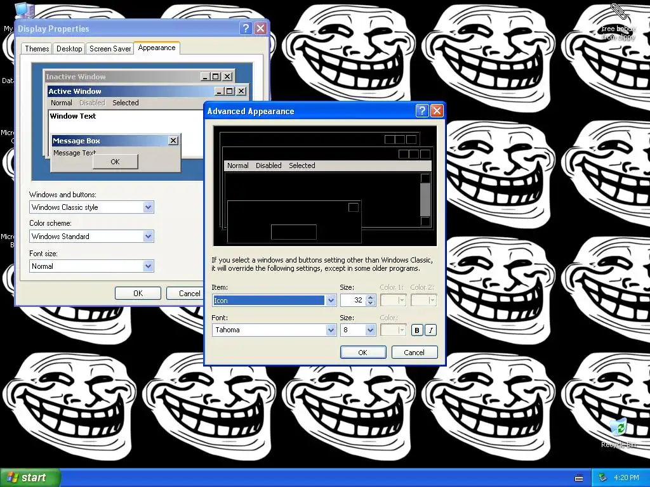Viewport: 650px width, 487px height.
Task: Click the tray icon beside the clock
Action: [x=603, y=477]
